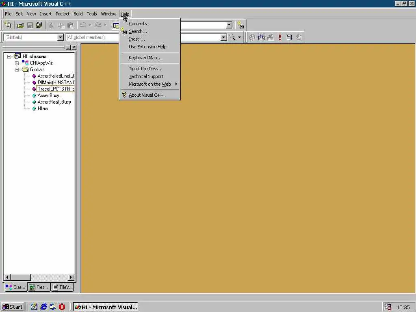This screenshot has height=312, width=416.
Task: Launch Opera from the quick launch bar
Action: pyautogui.click(x=62, y=307)
